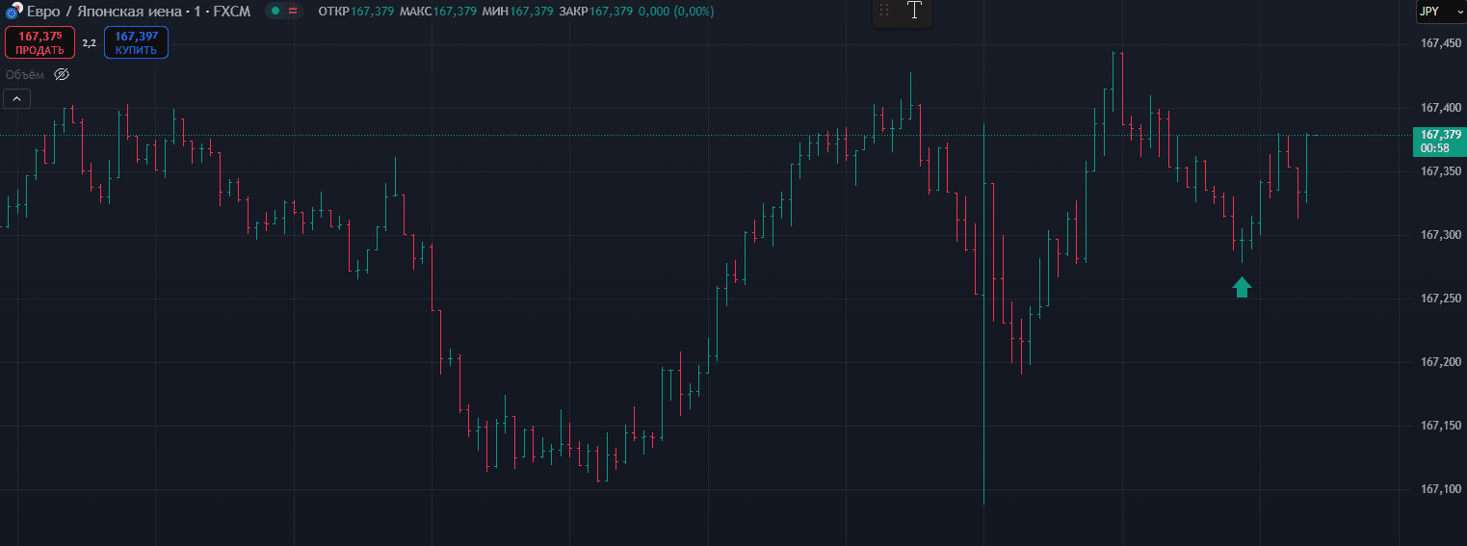Image resolution: width=1467 pixels, height=546 pixels.
Task: Click the red approximate-data wave icon
Action: (x=292, y=11)
